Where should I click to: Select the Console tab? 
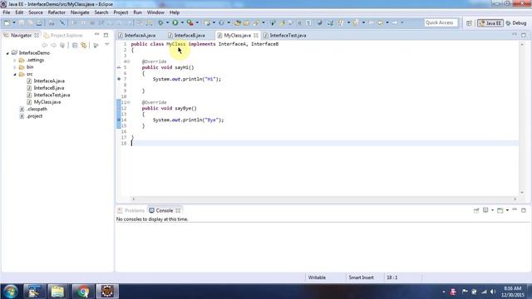pos(165,210)
